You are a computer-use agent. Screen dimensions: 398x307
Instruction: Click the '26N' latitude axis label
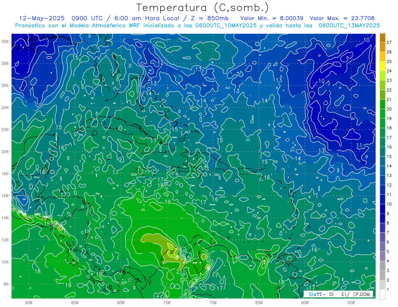[x=5, y=85]
